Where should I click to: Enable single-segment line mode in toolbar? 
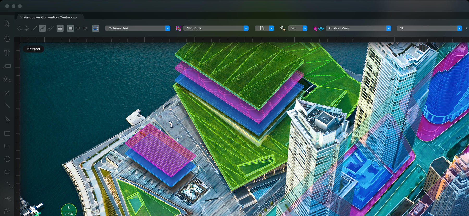pos(34,28)
